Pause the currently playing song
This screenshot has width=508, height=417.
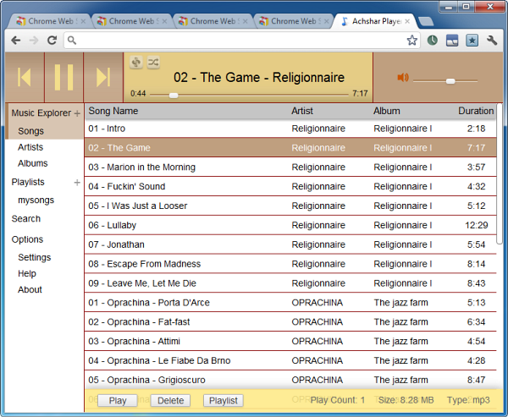[63, 77]
